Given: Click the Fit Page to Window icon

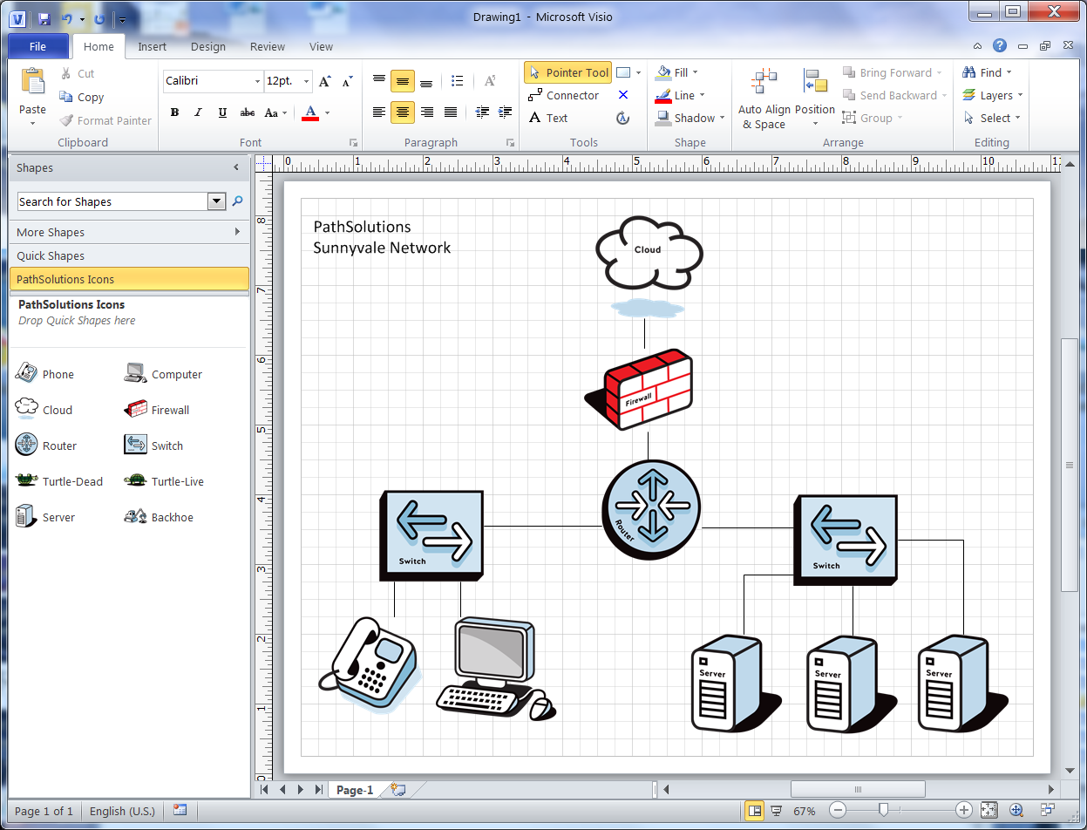Looking at the screenshot, I should [988, 811].
